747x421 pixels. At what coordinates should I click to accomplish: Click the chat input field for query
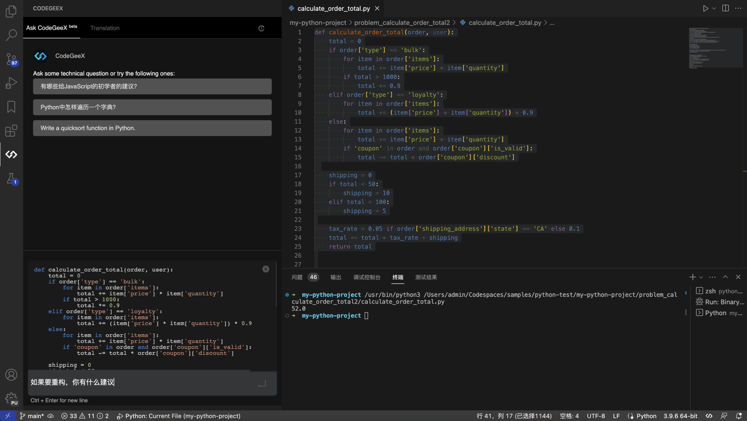[152, 382]
